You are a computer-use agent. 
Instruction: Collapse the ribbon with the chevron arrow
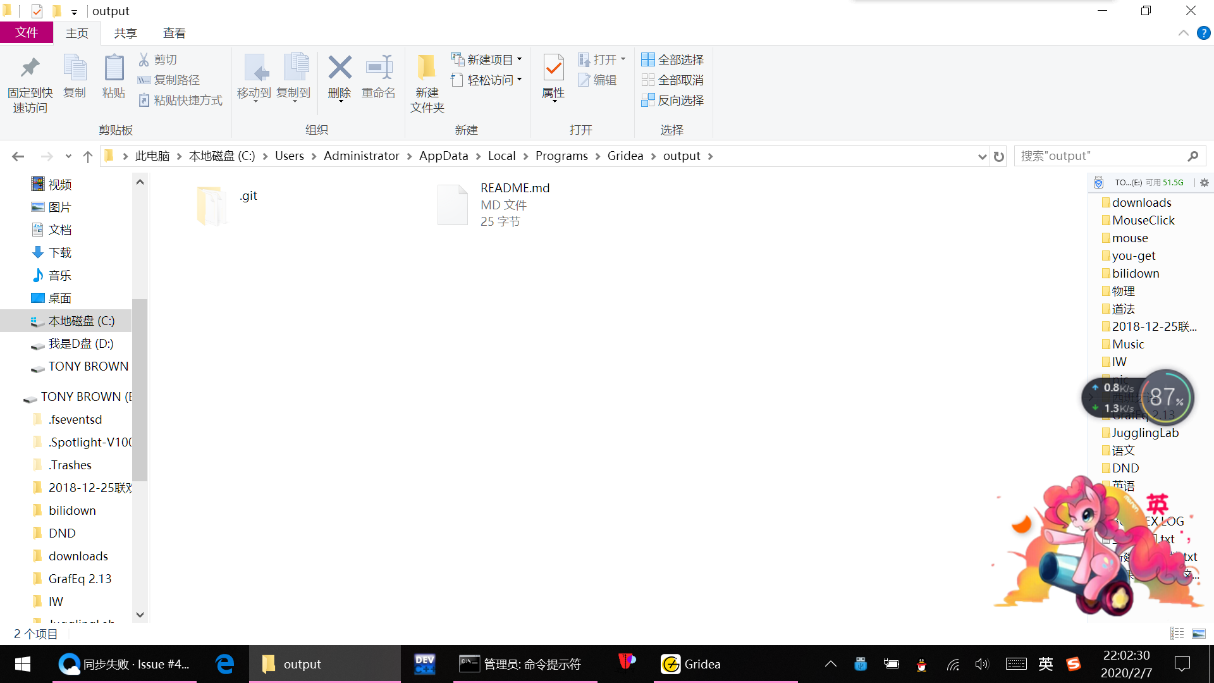(1184, 33)
